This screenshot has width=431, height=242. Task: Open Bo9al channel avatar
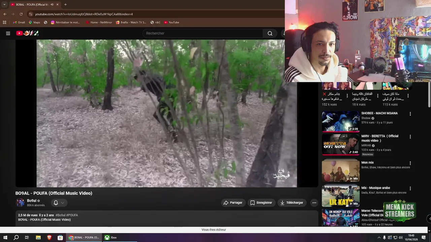[x=21, y=203]
